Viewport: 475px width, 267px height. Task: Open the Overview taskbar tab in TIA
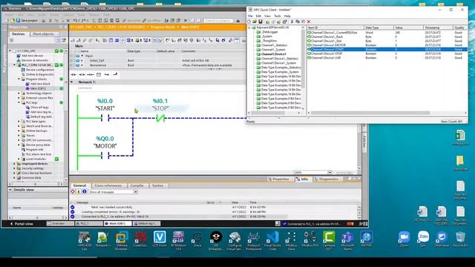60,224
